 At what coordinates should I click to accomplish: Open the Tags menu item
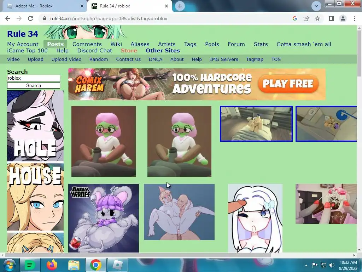point(190,44)
